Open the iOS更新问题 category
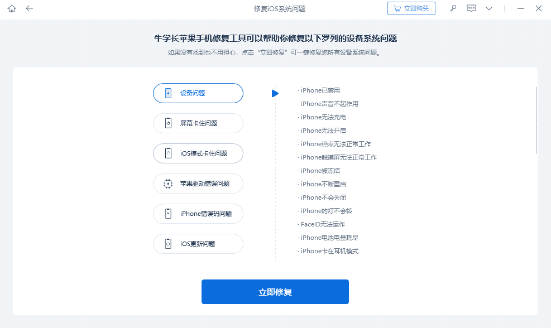551x328 pixels. tap(198, 244)
